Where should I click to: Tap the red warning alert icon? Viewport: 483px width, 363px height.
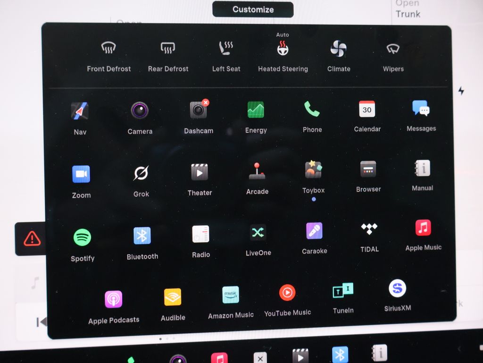32,239
